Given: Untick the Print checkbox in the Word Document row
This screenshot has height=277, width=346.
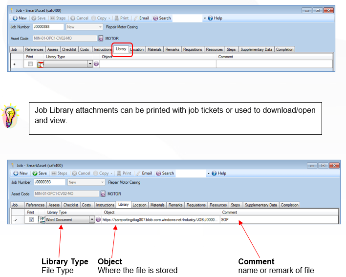Looking at the screenshot, I should pyautogui.click(x=31, y=219).
